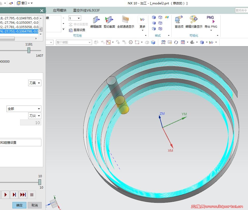Select shaded with edges style cube
Screen dimensions: 248x210
point(154,17)
